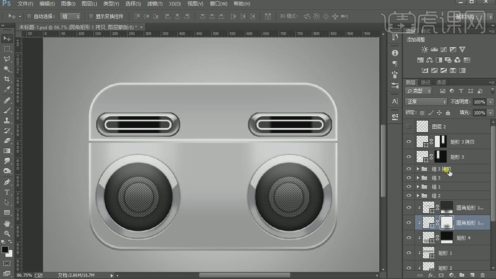Image resolution: width=496 pixels, height=279 pixels.
Task: Open the auto-select 组 dropdown
Action: pyautogui.click(x=70, y=17)
